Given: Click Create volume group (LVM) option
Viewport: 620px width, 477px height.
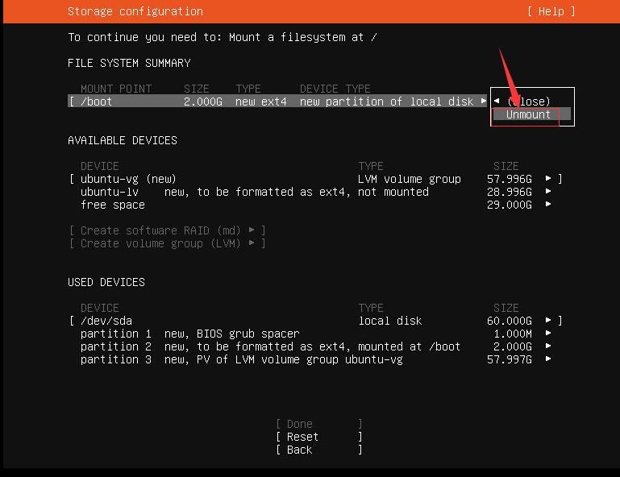Looking at the screenshot, I should pyautogui.click(x=167, y=243).
